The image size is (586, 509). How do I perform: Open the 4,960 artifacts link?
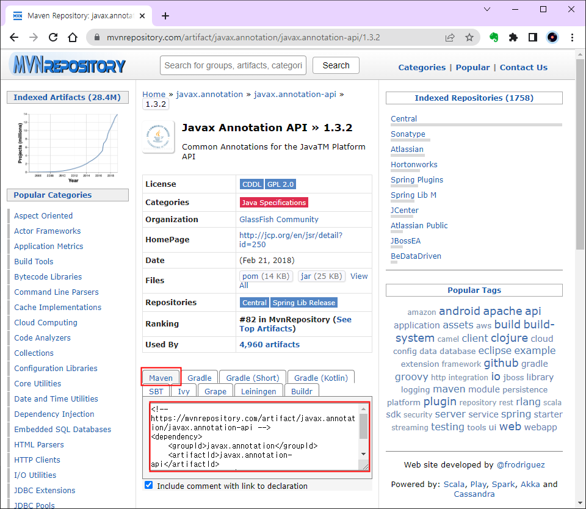(269, 345)
